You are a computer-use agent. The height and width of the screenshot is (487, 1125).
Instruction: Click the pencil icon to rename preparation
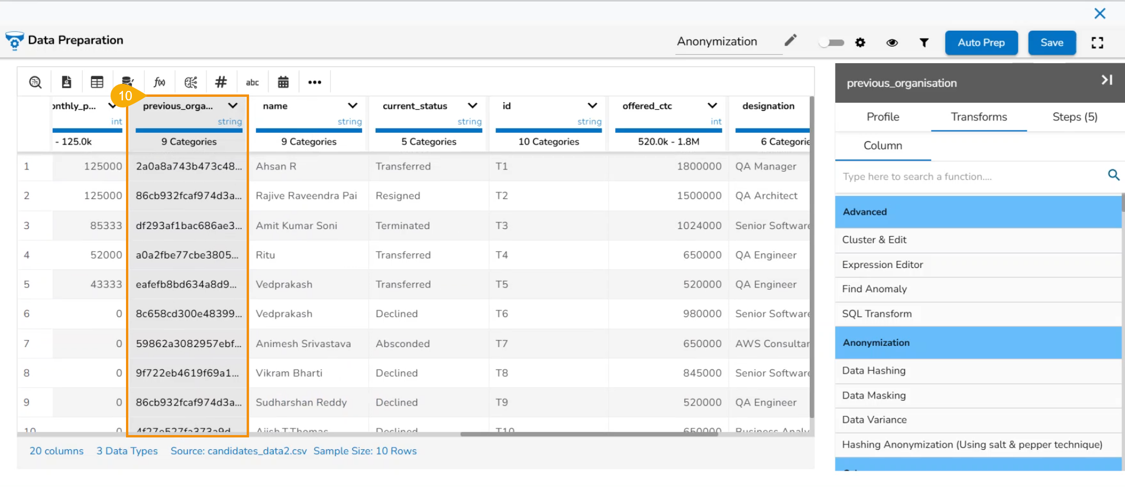pyautogui.click(x=790, y=41)
